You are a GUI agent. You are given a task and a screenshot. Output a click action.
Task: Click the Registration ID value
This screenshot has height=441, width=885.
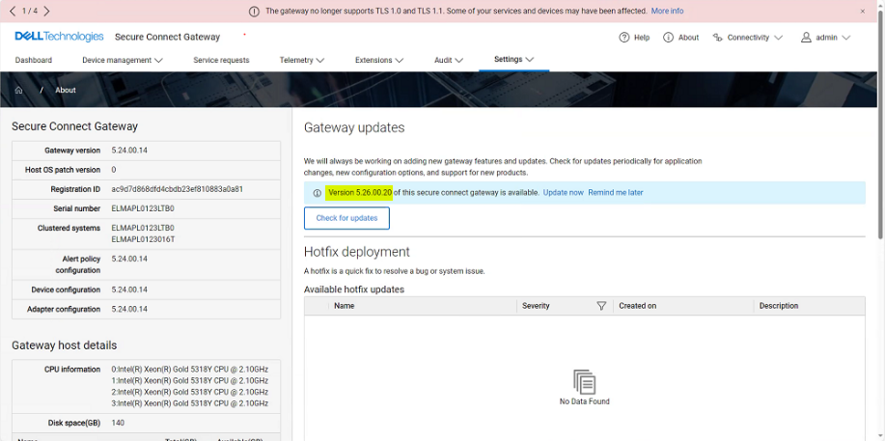178,189
